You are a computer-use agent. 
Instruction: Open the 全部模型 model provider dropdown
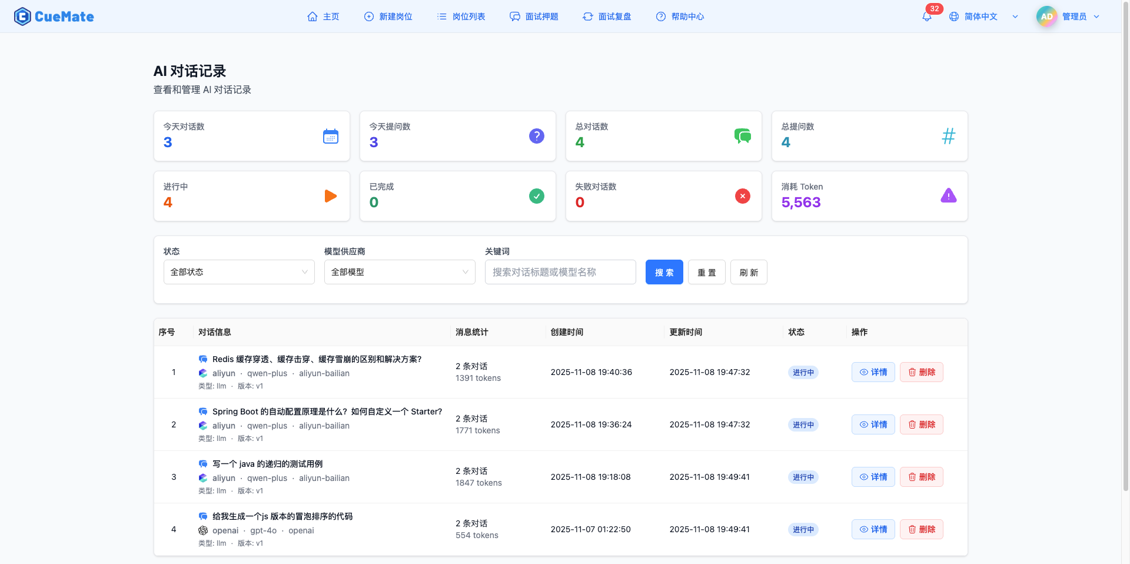coord(399,272)
